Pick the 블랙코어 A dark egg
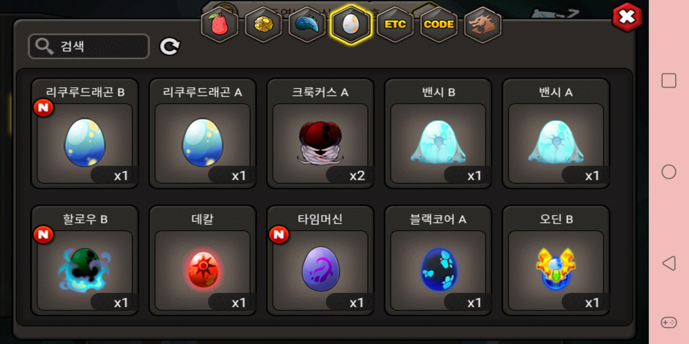The height and width of the screenshot is (344, 689). pos(438,260)
